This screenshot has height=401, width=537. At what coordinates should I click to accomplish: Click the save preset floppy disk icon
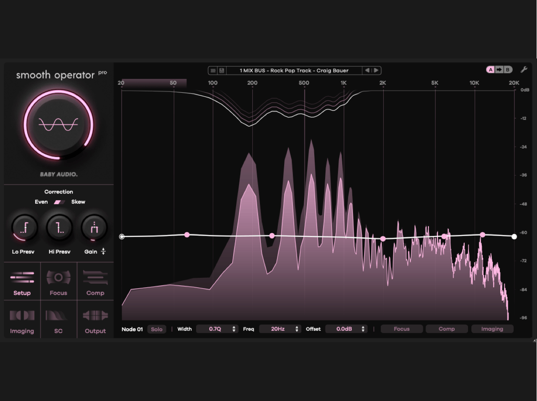click(x=222, y=71)
